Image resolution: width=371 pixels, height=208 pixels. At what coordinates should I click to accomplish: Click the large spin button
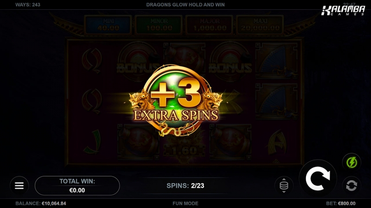(x=318, y=178)
